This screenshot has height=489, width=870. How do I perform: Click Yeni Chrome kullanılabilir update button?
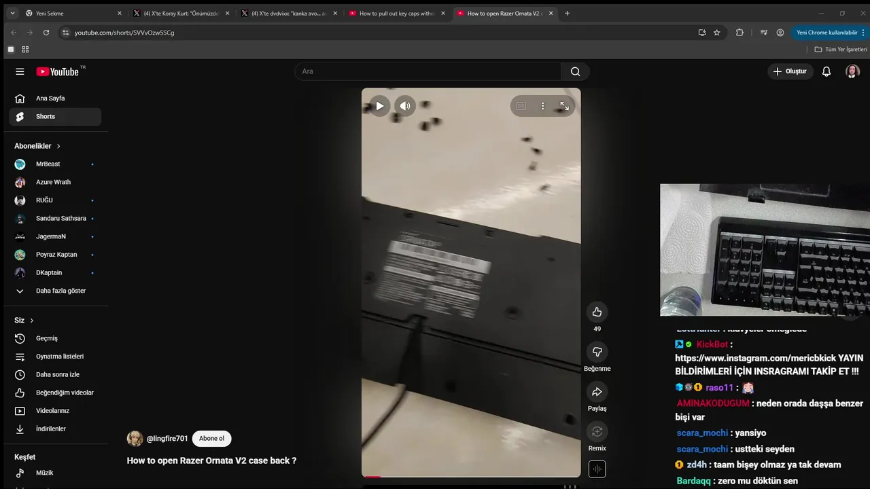click(x=827, y=32)
